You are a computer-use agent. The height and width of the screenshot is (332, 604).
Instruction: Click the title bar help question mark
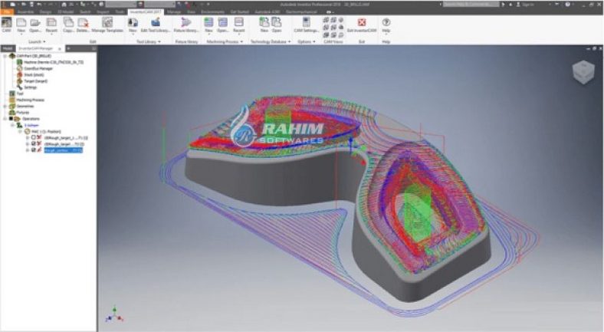(567, 5)
